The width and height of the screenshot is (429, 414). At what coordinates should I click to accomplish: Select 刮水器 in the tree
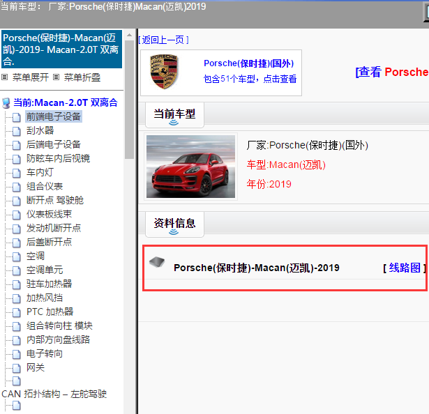(40, 130)
